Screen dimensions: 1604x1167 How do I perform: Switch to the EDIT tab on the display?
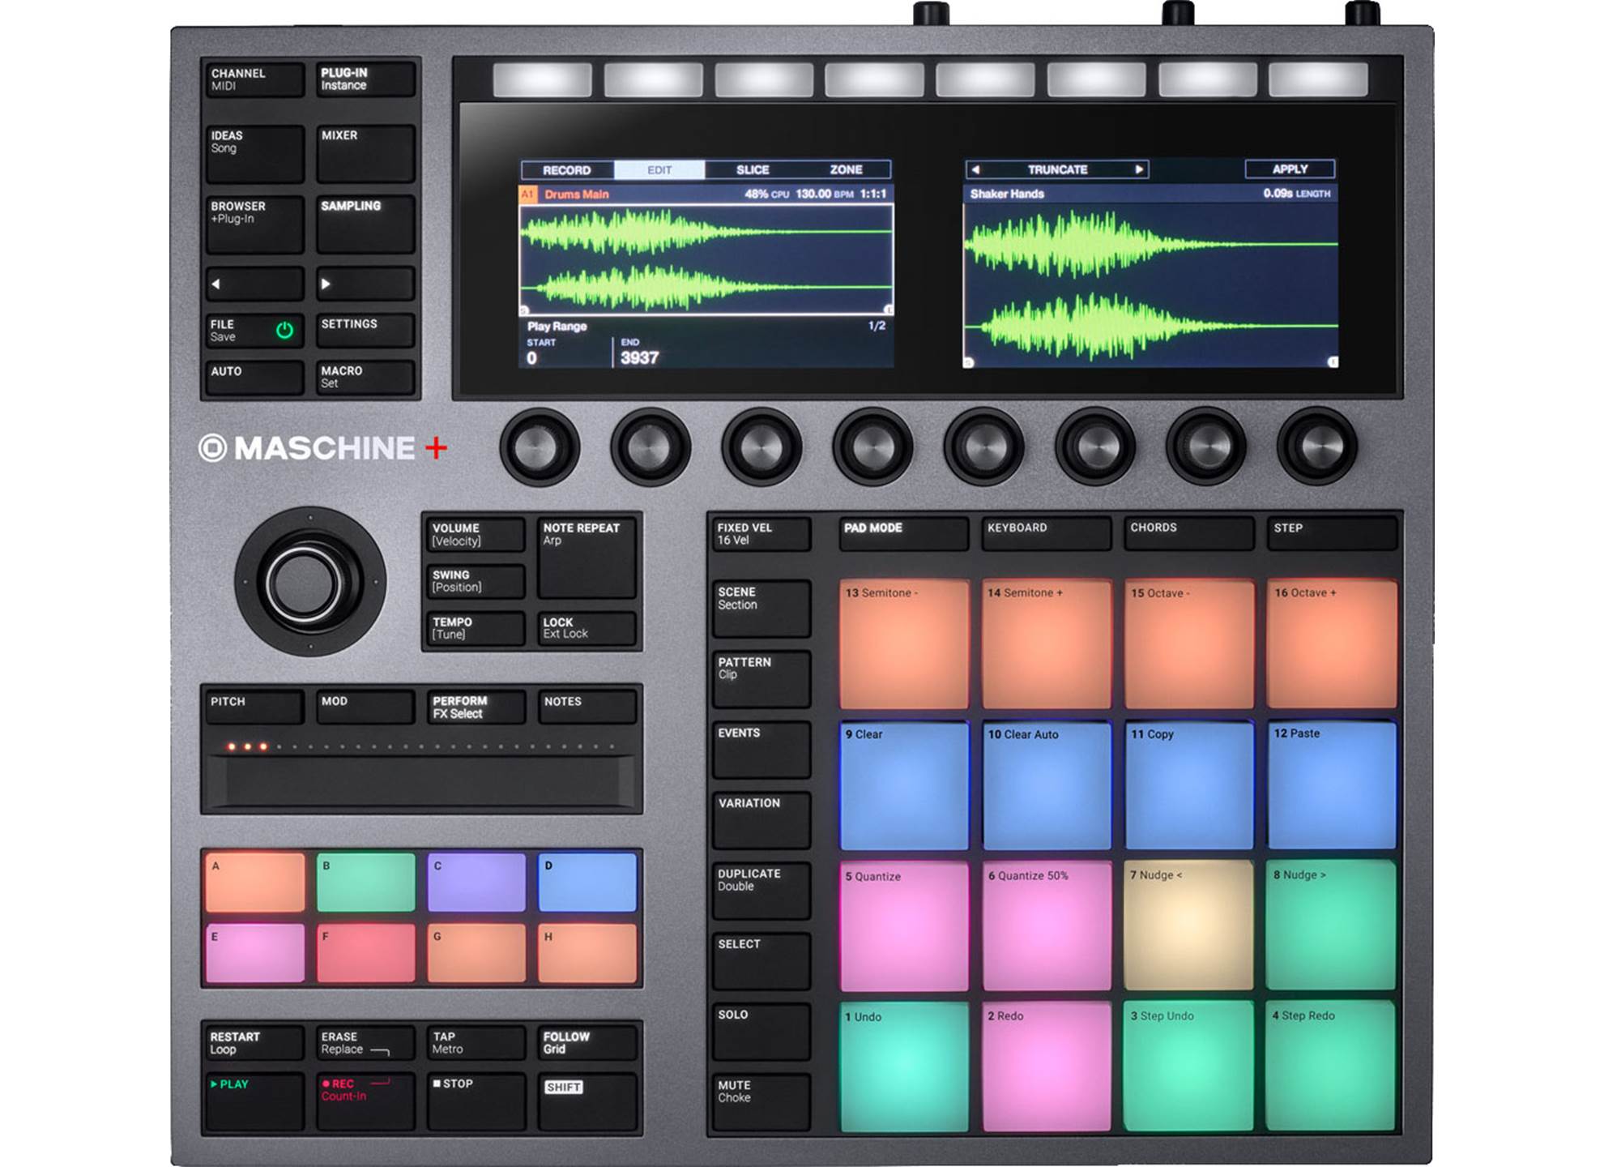[x=659, y=169]
